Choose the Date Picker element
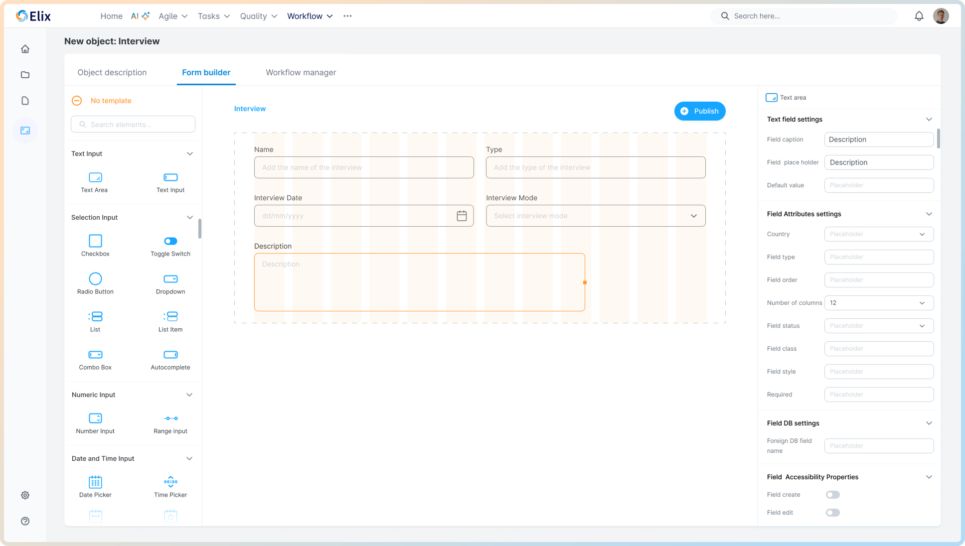The height and width of the screenshot is (546, 965). [x=95, y=486]
